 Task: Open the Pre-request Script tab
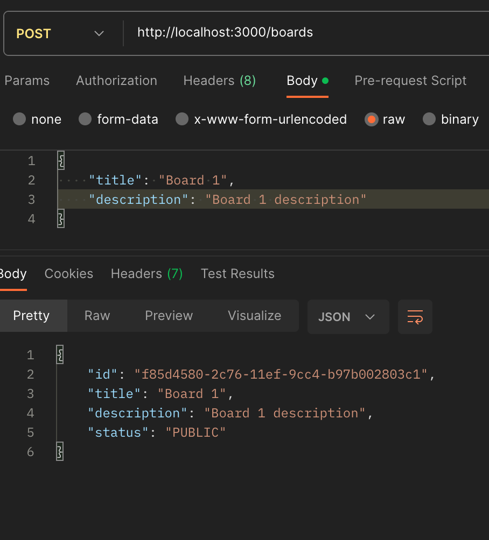[x=410, y=81]
